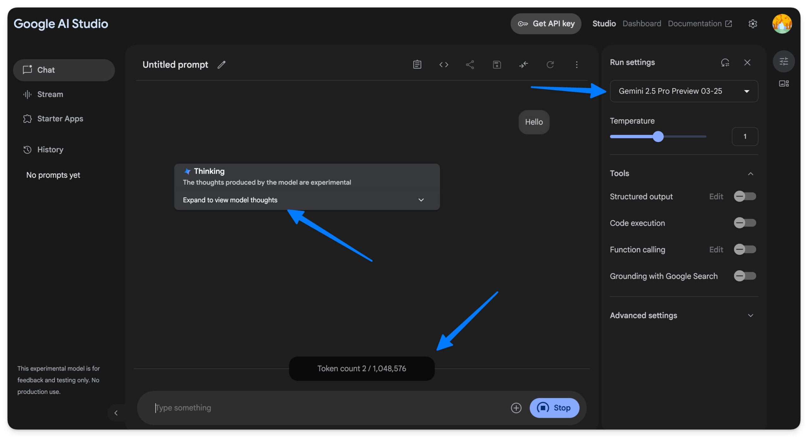Reset run settings to default icon
Screen dimensions: 808x437
(x=725, y=63)
